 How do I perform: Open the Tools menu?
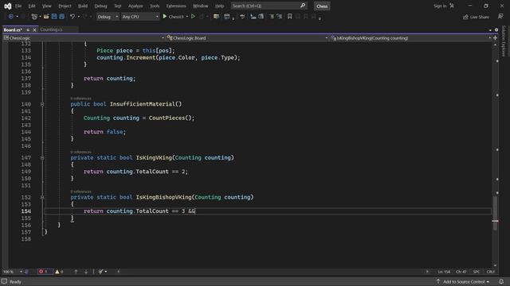click(155, 6)
